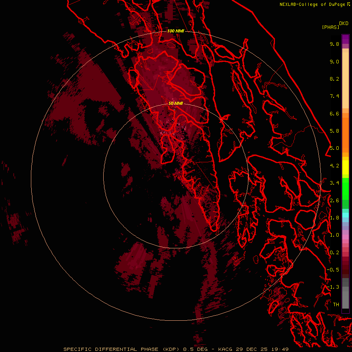Click the 8.2 value on the color scale
This screenshot has width=352, height=352.
(x=334, y=79)
